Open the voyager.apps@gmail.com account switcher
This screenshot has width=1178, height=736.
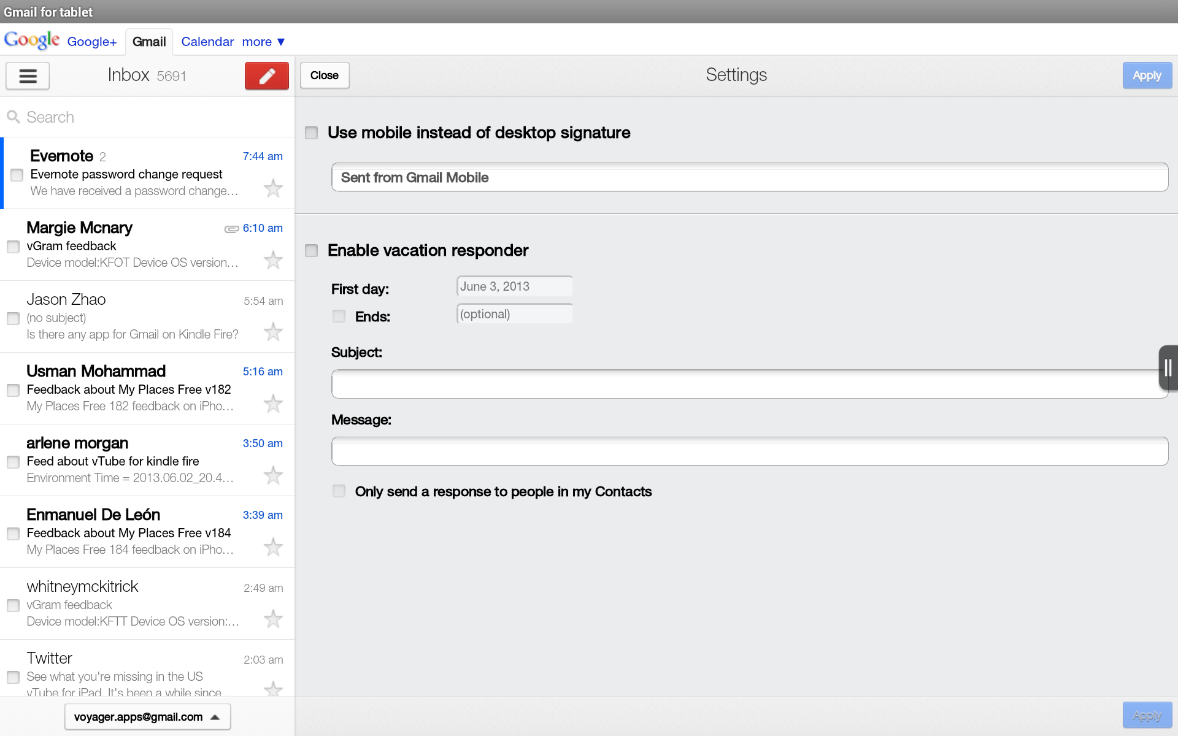click(x=147, y=716)
